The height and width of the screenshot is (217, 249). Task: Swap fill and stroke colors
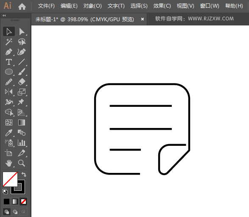[x=24, y=174]
